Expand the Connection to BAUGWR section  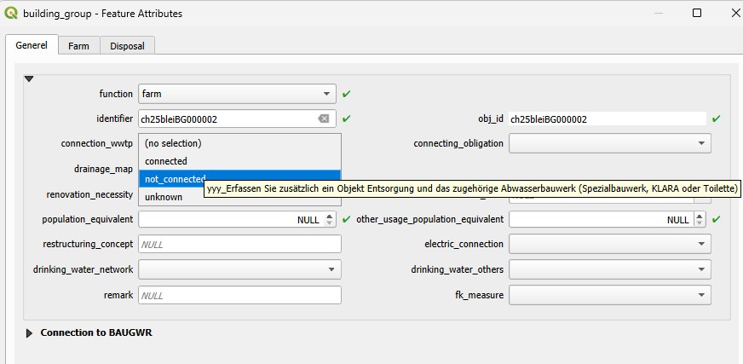30,332
